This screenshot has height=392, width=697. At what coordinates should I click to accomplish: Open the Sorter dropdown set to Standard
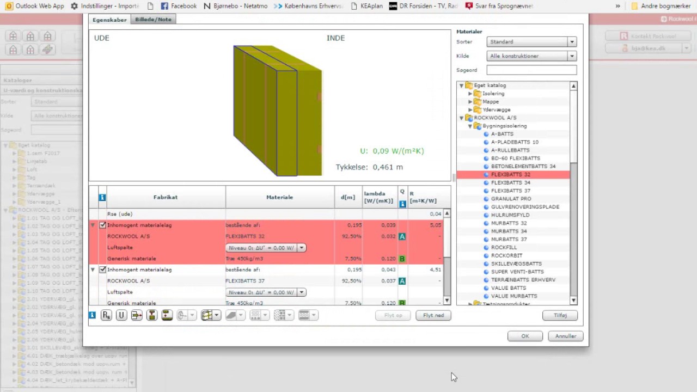pyautogui.click(x=531, y=41)
